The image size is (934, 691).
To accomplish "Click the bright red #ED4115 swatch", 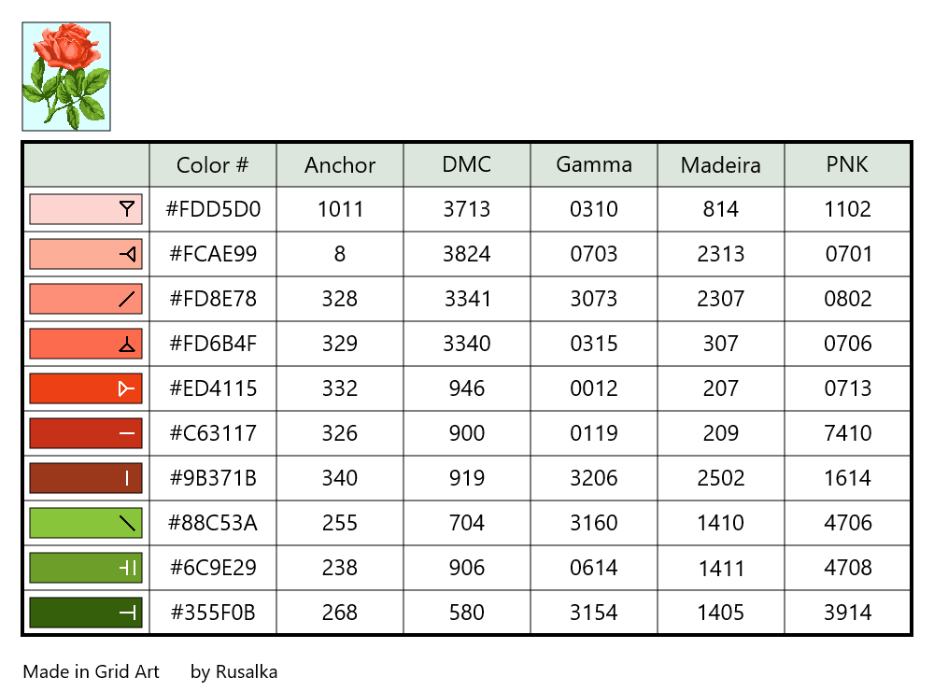I will (x=86, y=388).
